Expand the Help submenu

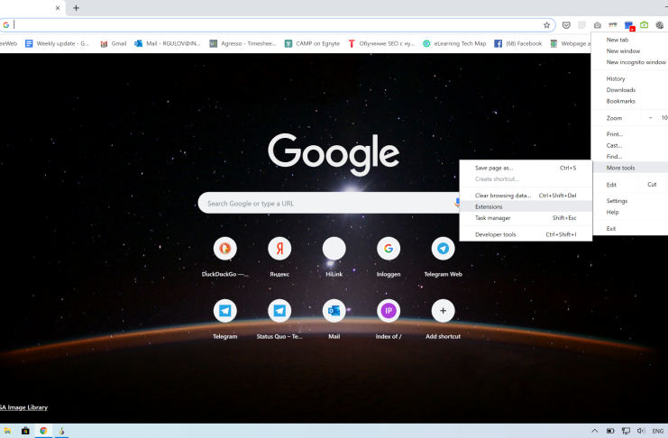click(629, 212)
